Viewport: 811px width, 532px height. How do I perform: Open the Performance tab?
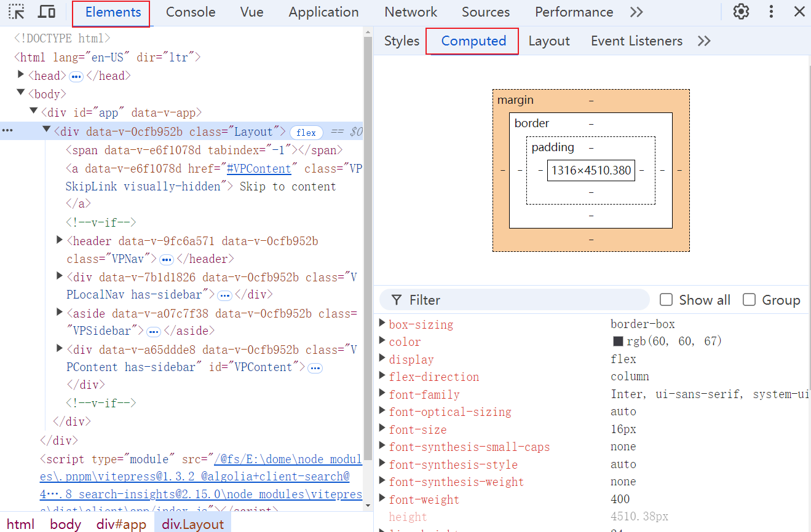[574, 12]
